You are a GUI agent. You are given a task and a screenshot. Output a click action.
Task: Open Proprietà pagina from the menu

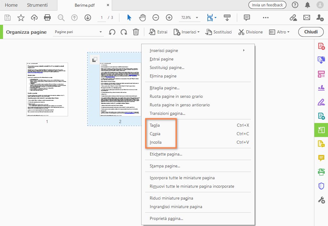point(166,218)
